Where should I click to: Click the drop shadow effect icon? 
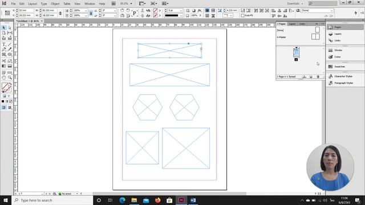tap(194, 10)
